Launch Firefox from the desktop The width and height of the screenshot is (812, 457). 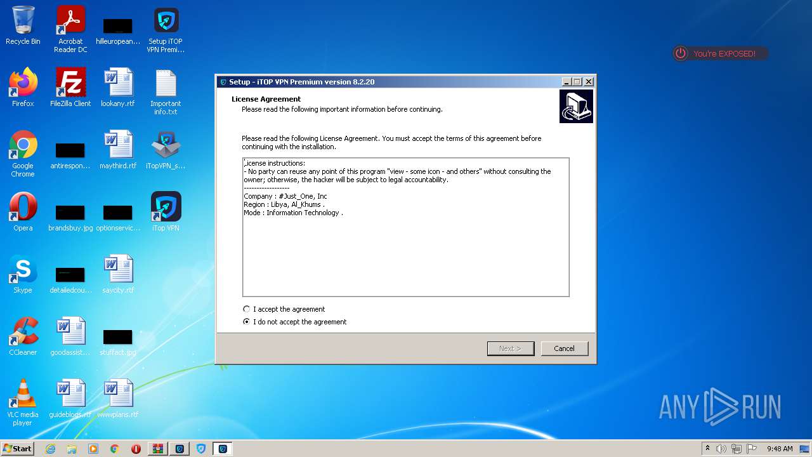click(x=23, y=88)
